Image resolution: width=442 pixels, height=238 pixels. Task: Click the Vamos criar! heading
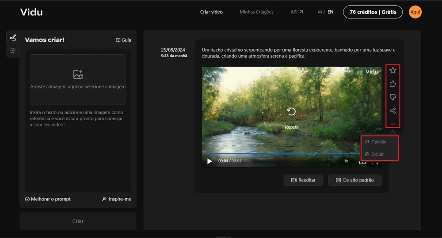[x=45, y=40]
